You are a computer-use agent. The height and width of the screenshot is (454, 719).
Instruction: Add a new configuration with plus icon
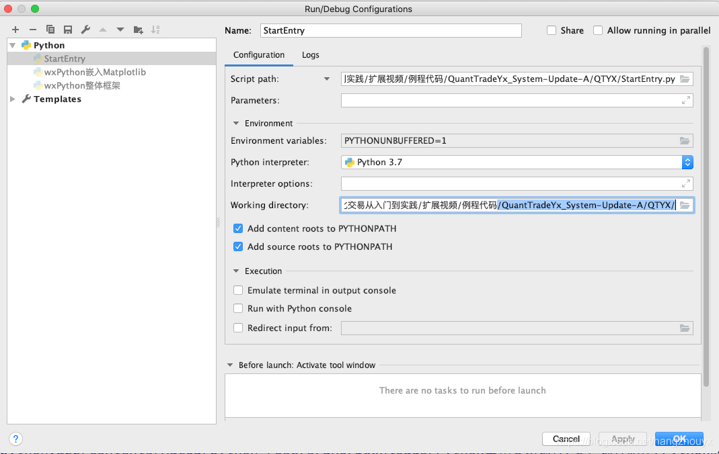click(x=15, y=30)
